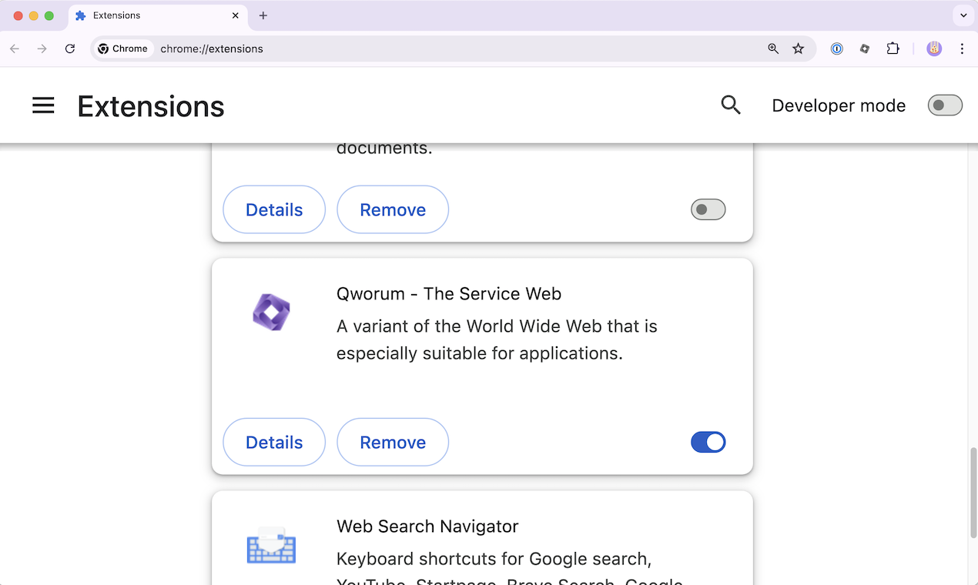Viewport: 978px width, 585px height.
Task: Click the Qworum description text about applications
Action: [497, 339]
